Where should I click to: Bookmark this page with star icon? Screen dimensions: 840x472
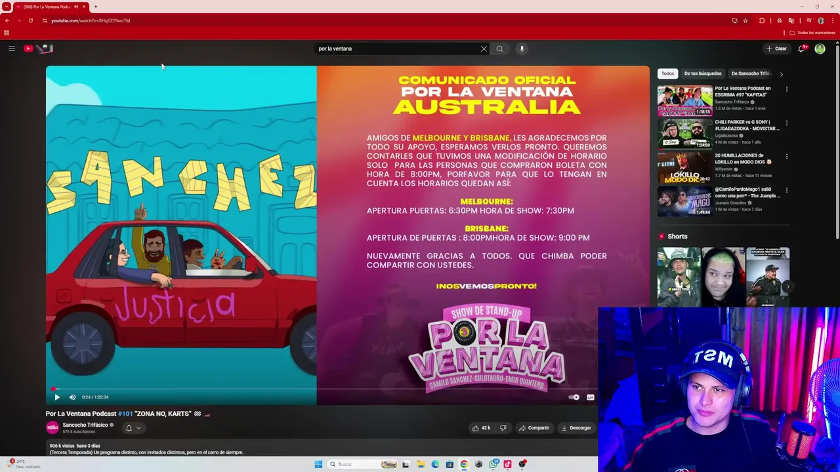coord(745,20)
